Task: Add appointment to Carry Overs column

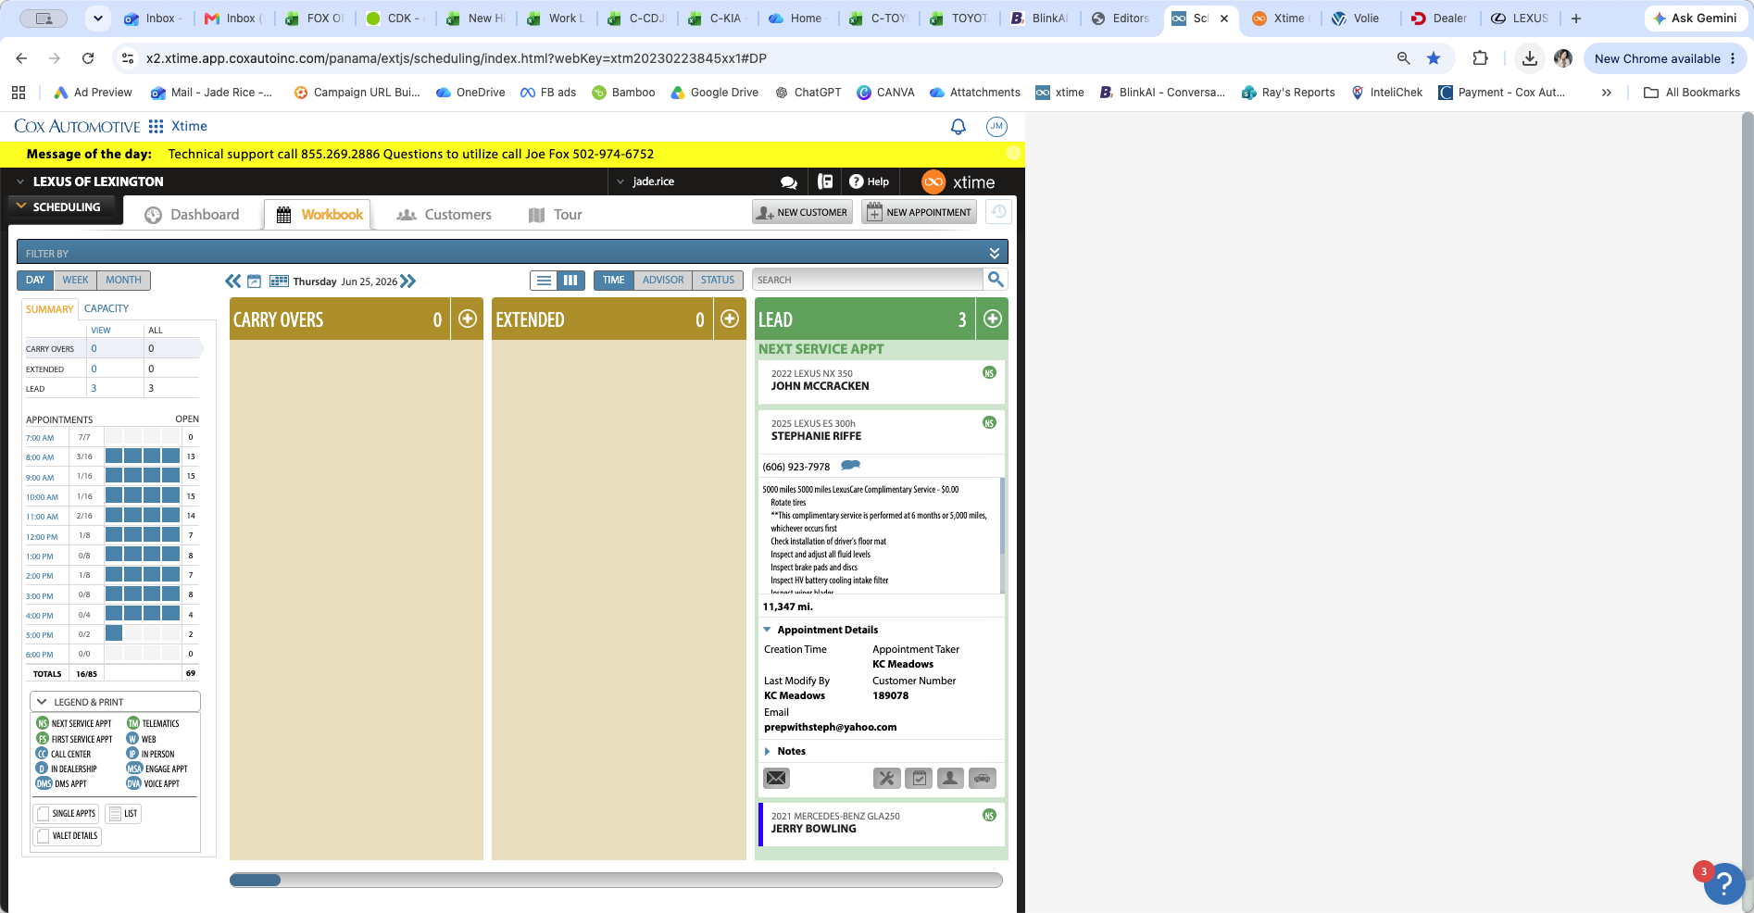Action: pos(468,319)
